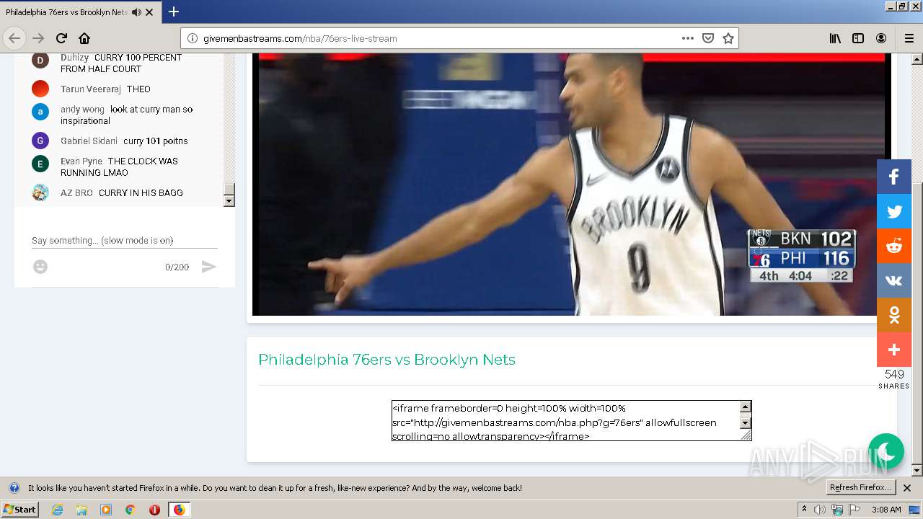Viewport: 923px width, 519px height.
Task: Mute the tab audio speaker icon
Action: coord(136,12)
